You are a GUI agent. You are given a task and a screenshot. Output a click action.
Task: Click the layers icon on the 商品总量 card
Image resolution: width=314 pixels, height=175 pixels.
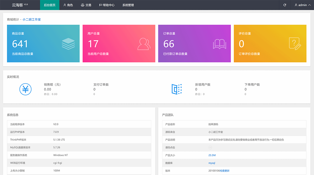pos(68,43)
